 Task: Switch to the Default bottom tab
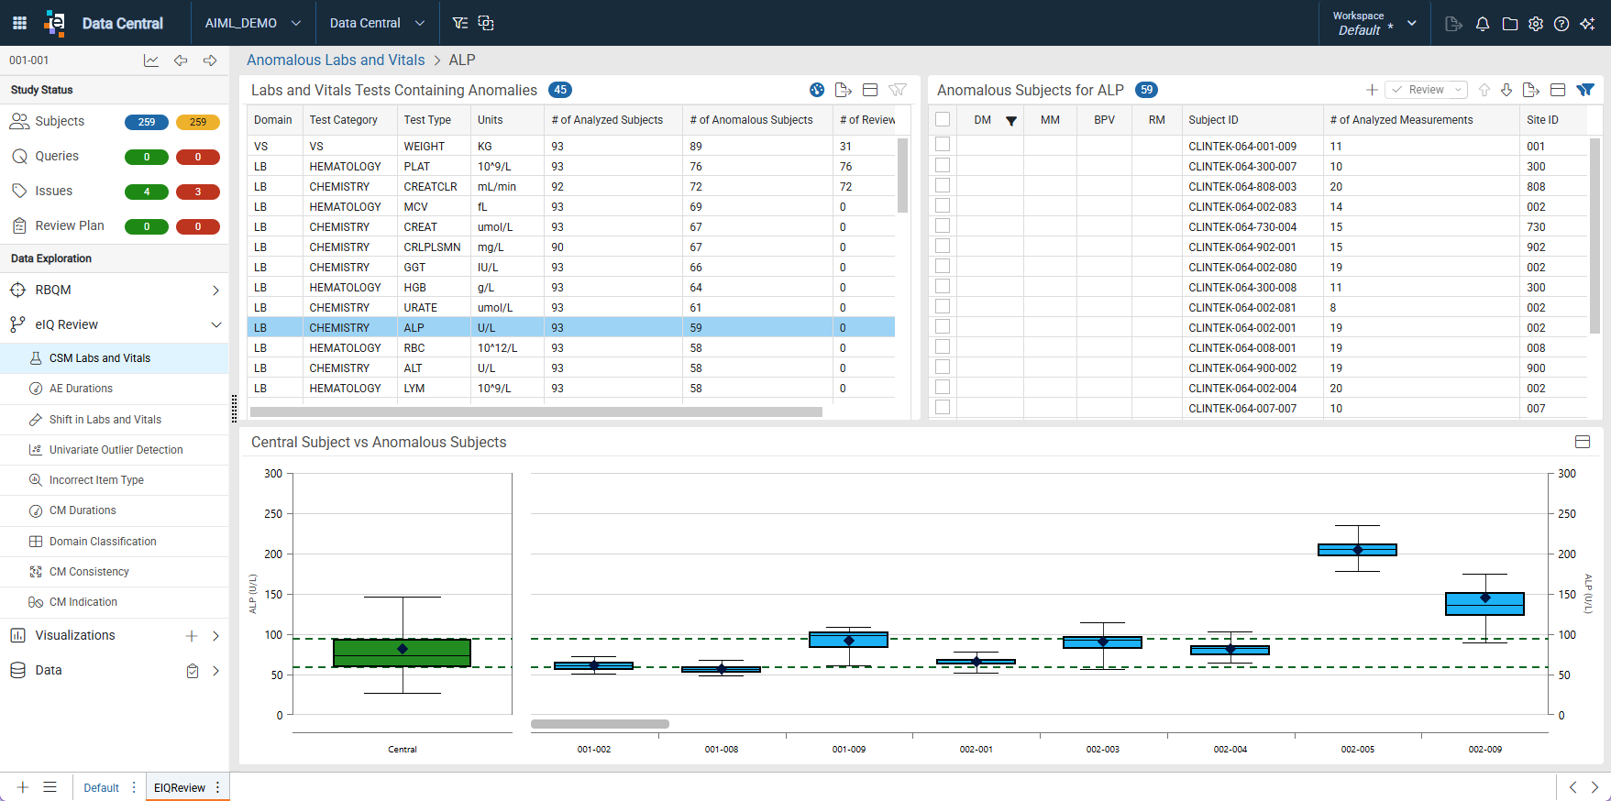[101, 788]
